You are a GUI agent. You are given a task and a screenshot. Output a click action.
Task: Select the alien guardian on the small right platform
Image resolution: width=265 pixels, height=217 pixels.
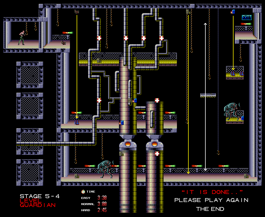232,112
